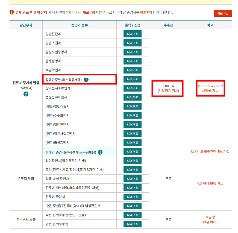Click 내역조회 for 국문 원외처방전(본인보관용)

point(132,215)
